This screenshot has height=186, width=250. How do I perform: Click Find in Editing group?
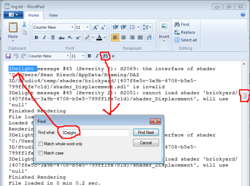(x=182, y=25)
